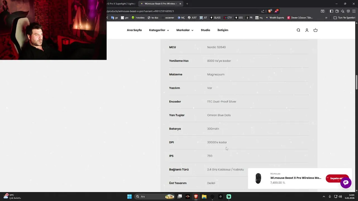Click the Beast X Pro product thumbnail
Image resolution: width=358 pixels, height=201 pixels.
tap(258, 178)
